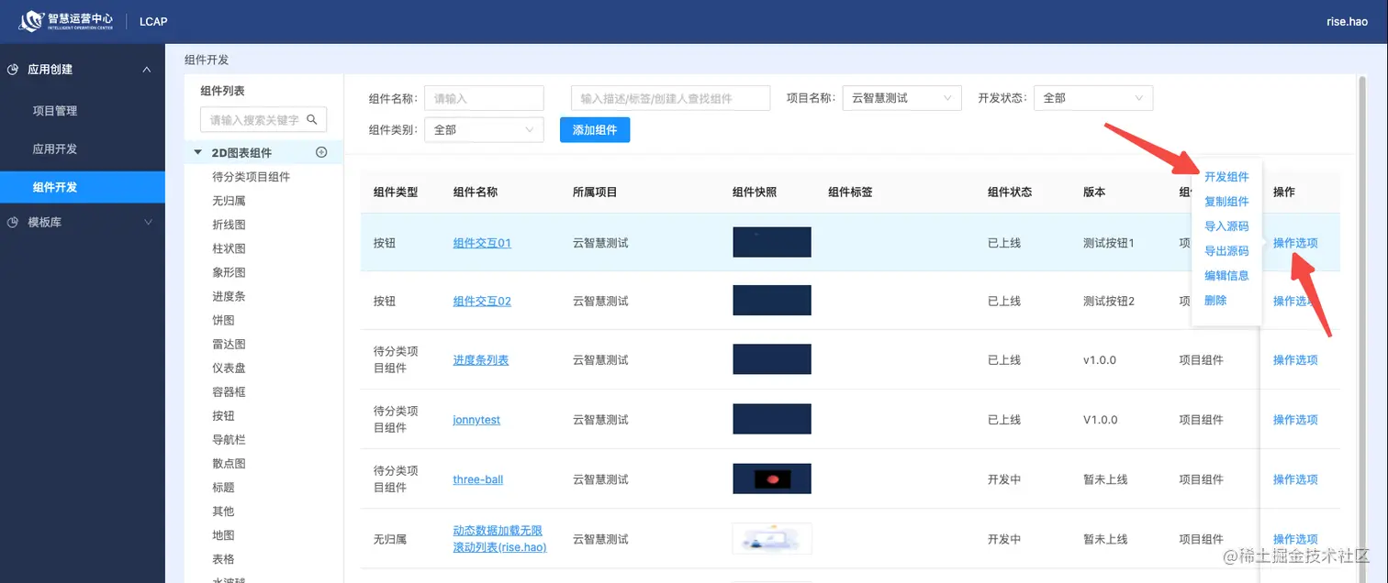Open the 组件类别 dropdown
Screen dimensions: 1388x583
[x=484, y=130]
